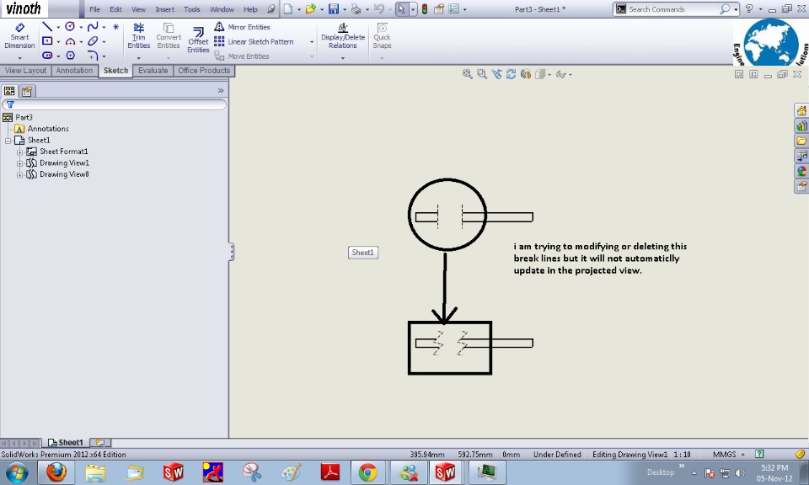This screenshot has width=809, height=485.
Task: Collapse the Sheet1 tree node
Action: (x=8, y=140)
